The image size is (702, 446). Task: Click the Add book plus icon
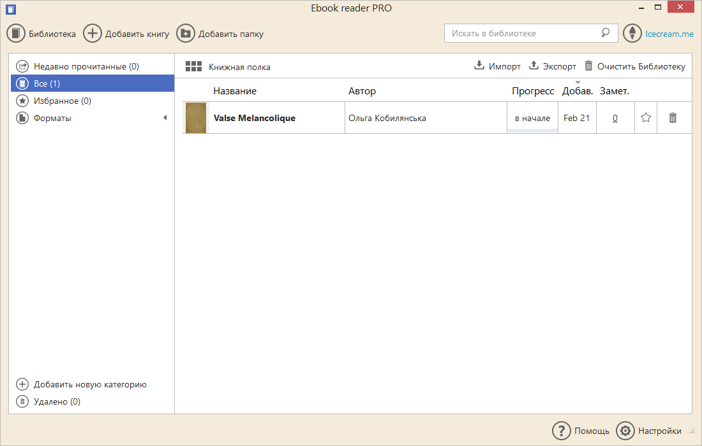pyautogui.click(x=93, y=34)
